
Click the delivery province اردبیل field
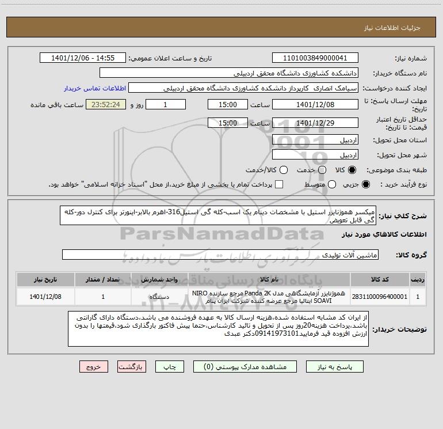point(315,140)
